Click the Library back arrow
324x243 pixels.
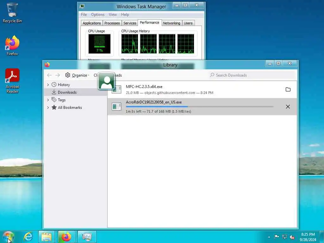pyautogui.click(x=49, y=75)
